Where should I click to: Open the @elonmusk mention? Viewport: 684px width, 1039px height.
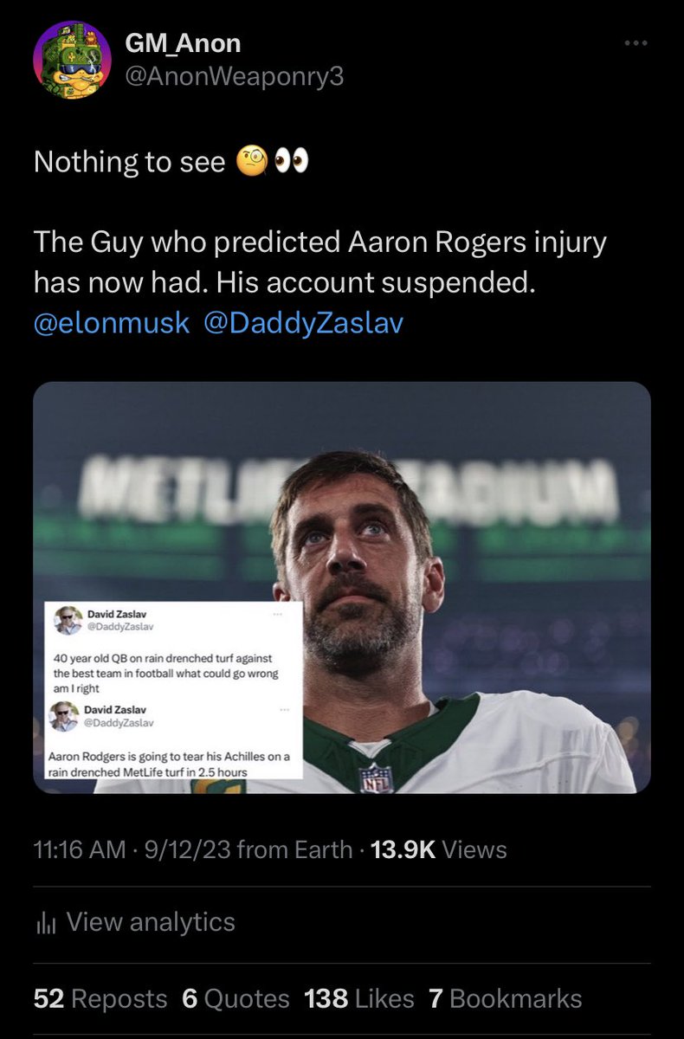[x=111, y=323]
